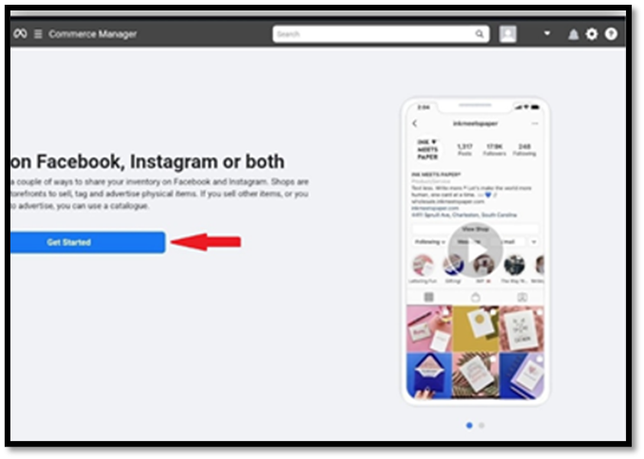Select the second carousel dot

[x=482, y=426]
